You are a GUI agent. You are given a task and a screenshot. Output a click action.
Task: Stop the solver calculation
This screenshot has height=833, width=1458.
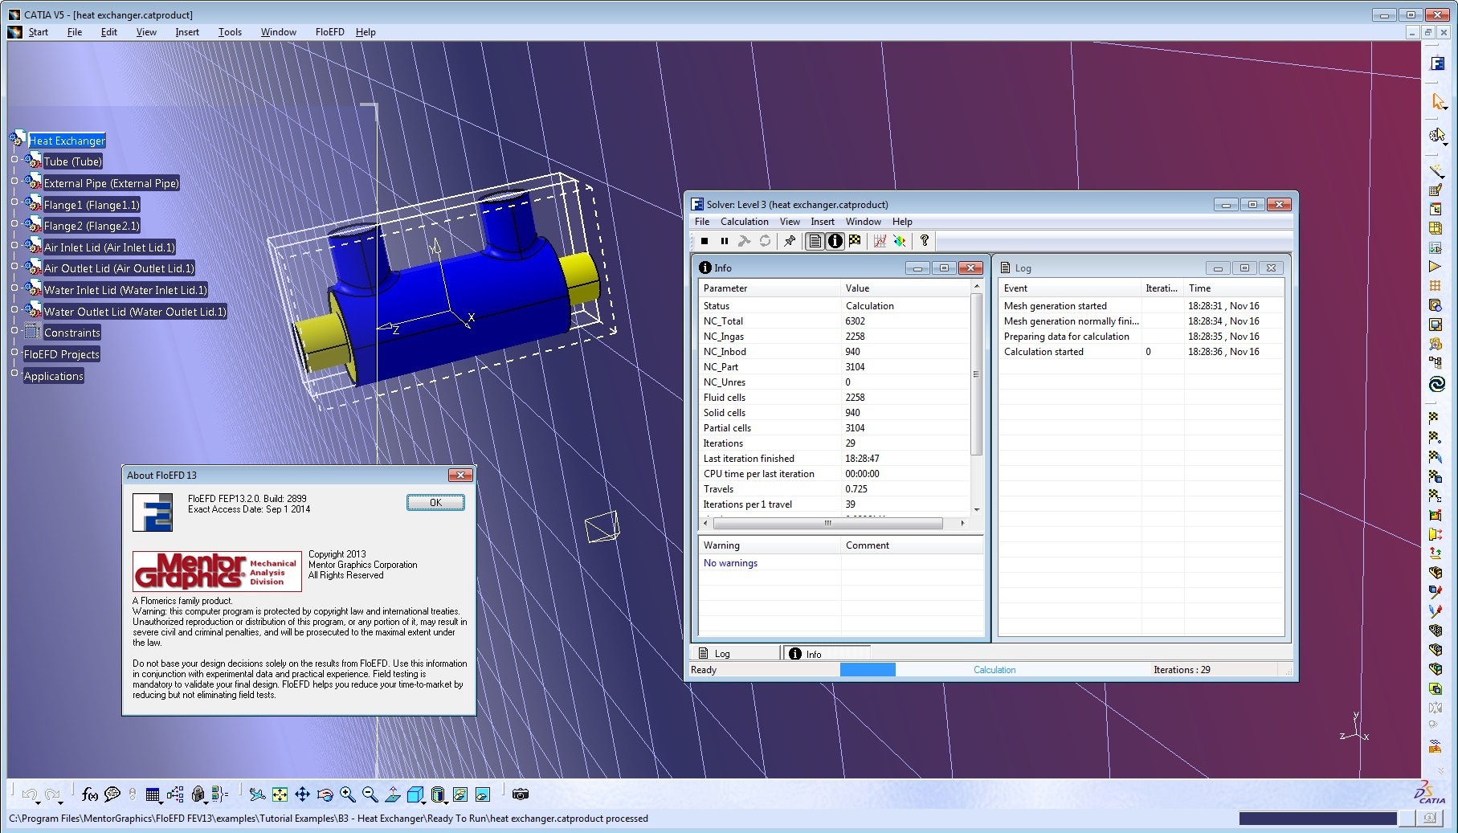[704, 241]
